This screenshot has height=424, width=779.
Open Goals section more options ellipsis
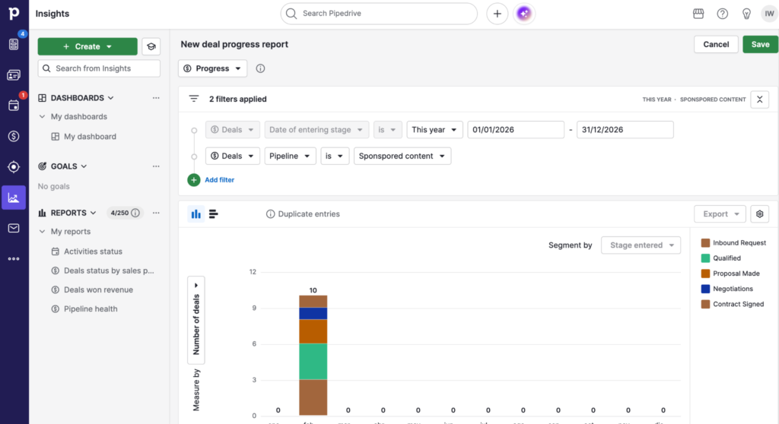(156, 166)
